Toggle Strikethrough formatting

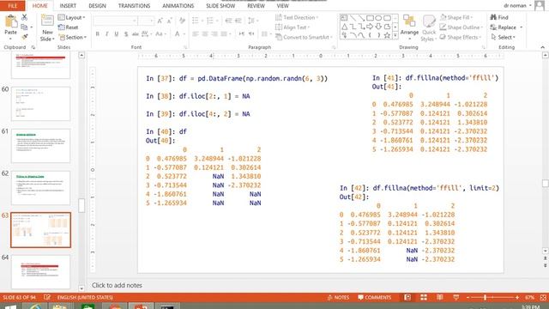coord(136,34)
